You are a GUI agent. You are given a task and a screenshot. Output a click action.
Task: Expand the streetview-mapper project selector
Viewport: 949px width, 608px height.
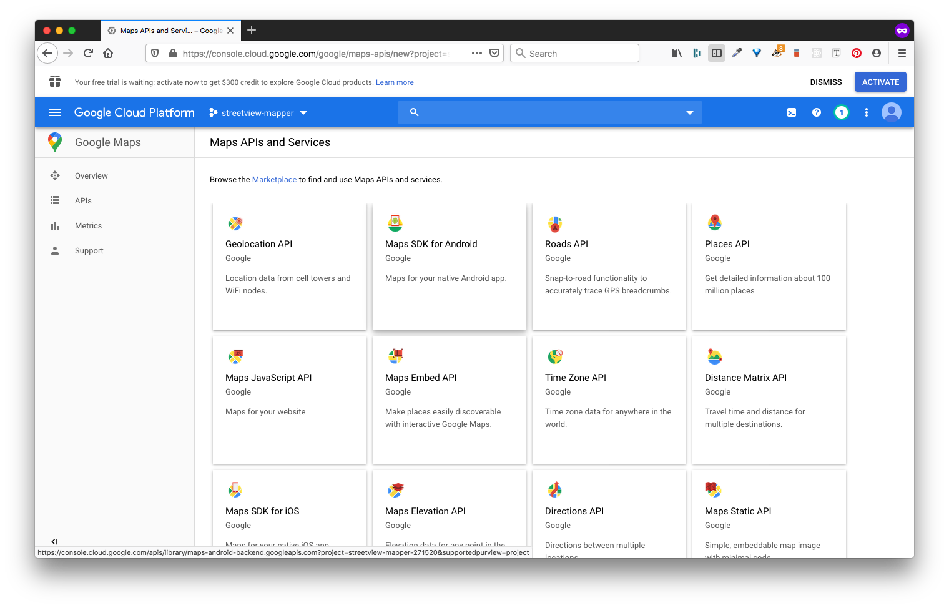[258, 113]
